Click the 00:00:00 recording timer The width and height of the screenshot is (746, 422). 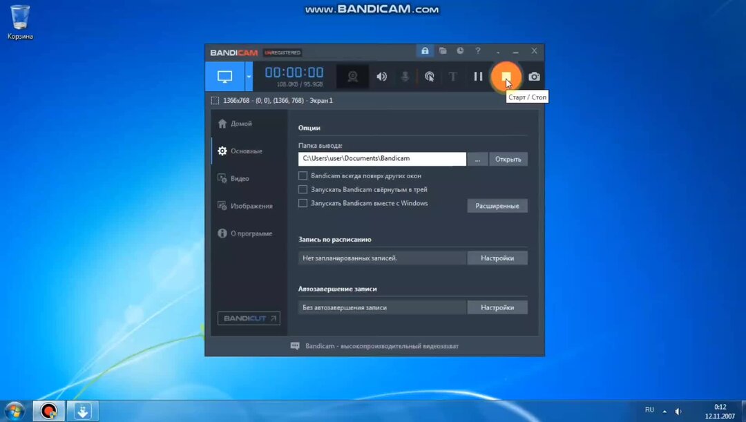click(294, 73)
